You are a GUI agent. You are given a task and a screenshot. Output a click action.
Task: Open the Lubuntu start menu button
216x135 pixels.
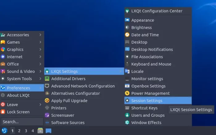point(4,131)
